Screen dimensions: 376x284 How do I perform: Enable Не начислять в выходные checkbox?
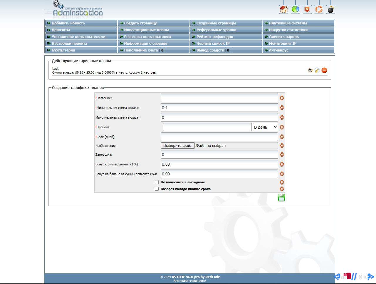157,182
